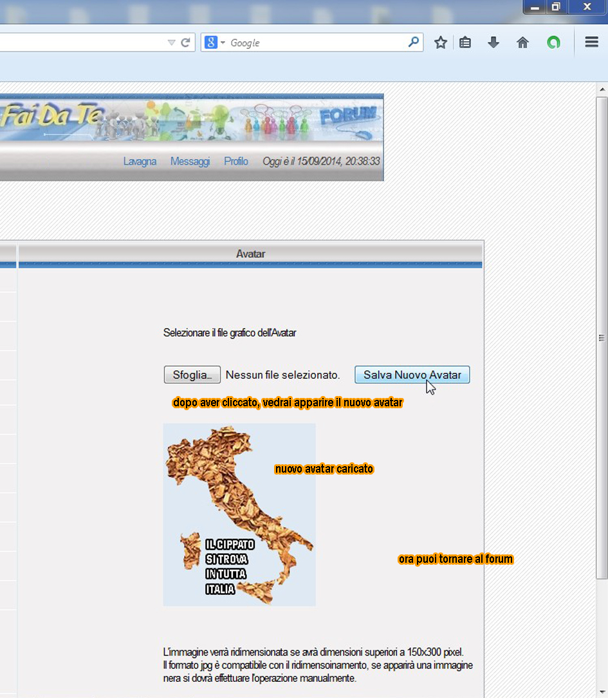Open the Lavagna link
This screenshot has width=608, height=698.
140,161
